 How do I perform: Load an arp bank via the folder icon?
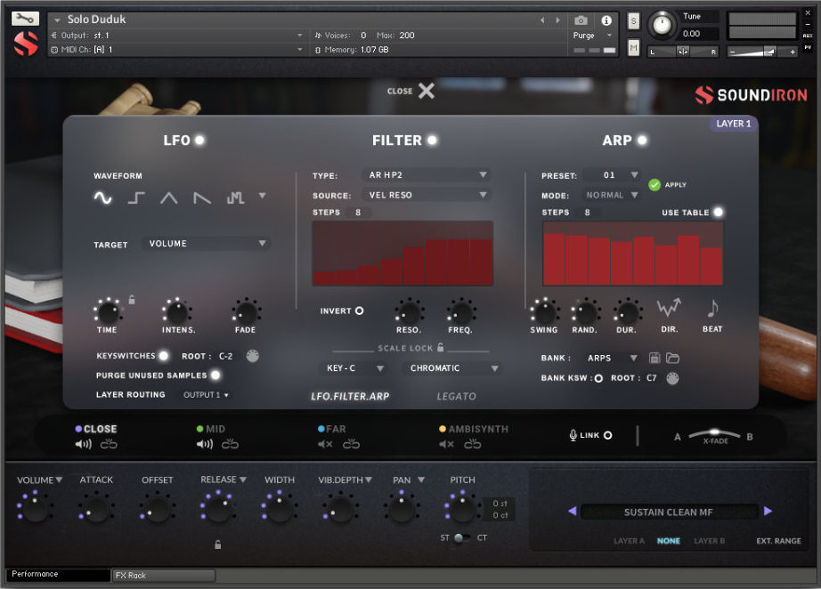(674, 358)
